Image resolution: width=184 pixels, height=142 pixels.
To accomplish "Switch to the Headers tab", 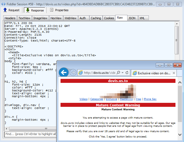I will (10, 18).
